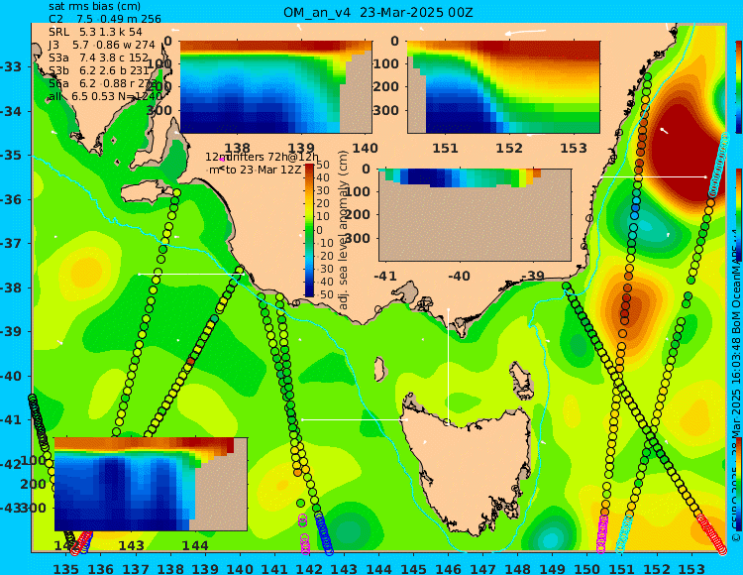Image resolution: width=743 pixels, height=575 pixels.
Task: Click the 'C2 7.5 0.49 m 256' statistics row
Action: tap(105, 19)
